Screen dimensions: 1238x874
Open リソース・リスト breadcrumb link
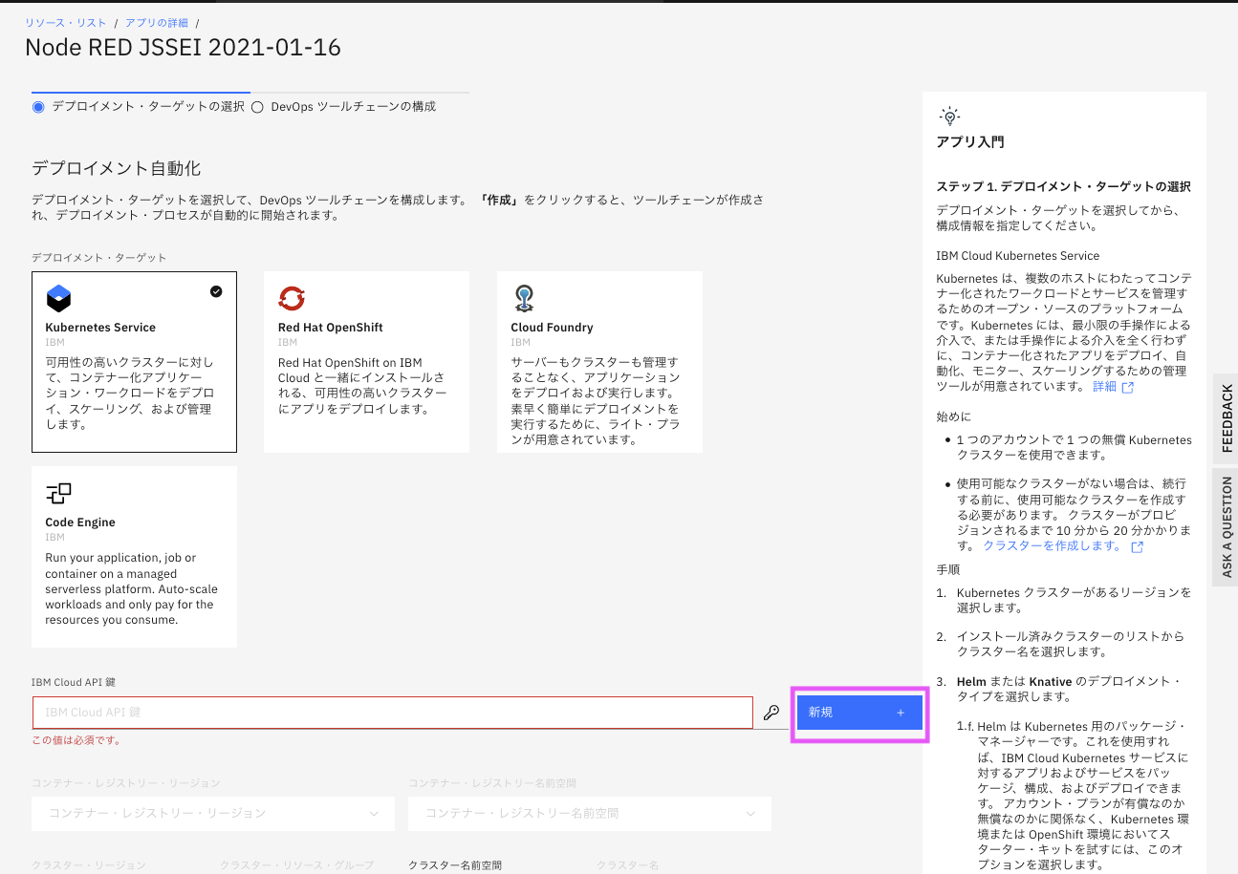[x=66, y=22]
